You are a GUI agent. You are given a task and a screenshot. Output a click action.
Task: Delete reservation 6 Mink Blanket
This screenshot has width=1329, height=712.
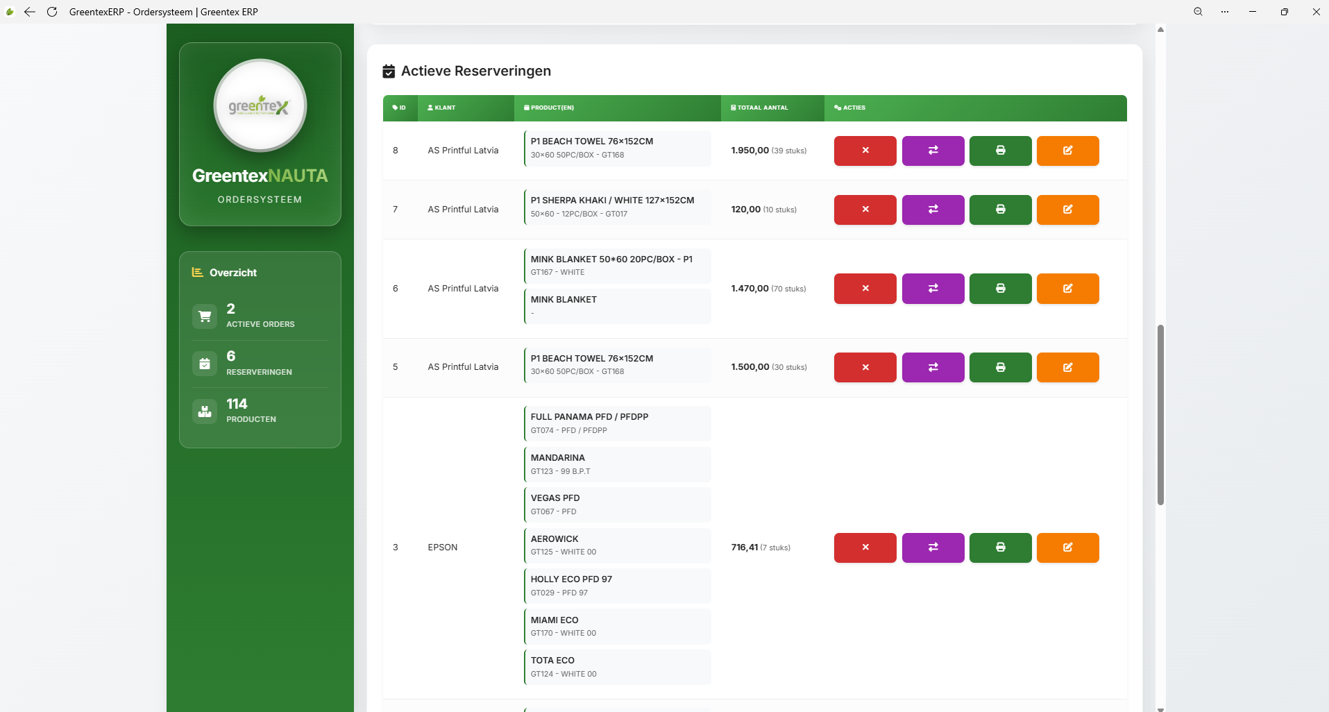[865, 289]
